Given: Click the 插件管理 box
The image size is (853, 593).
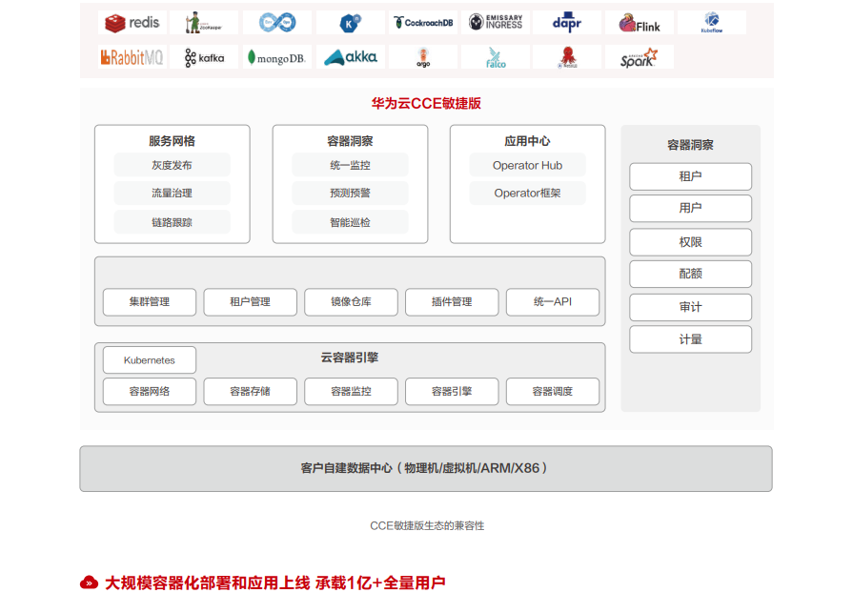Looking at the screenshot, I should pos(452,302).
